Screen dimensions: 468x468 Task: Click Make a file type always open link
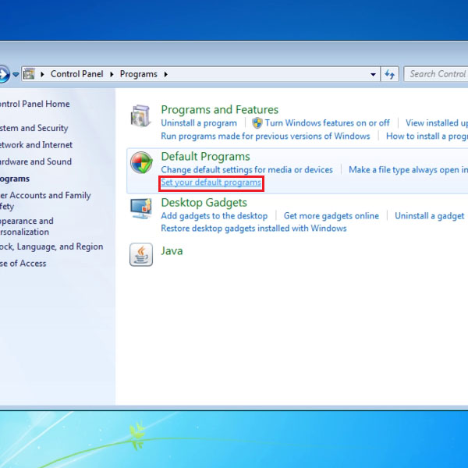(x=408, y=170)
